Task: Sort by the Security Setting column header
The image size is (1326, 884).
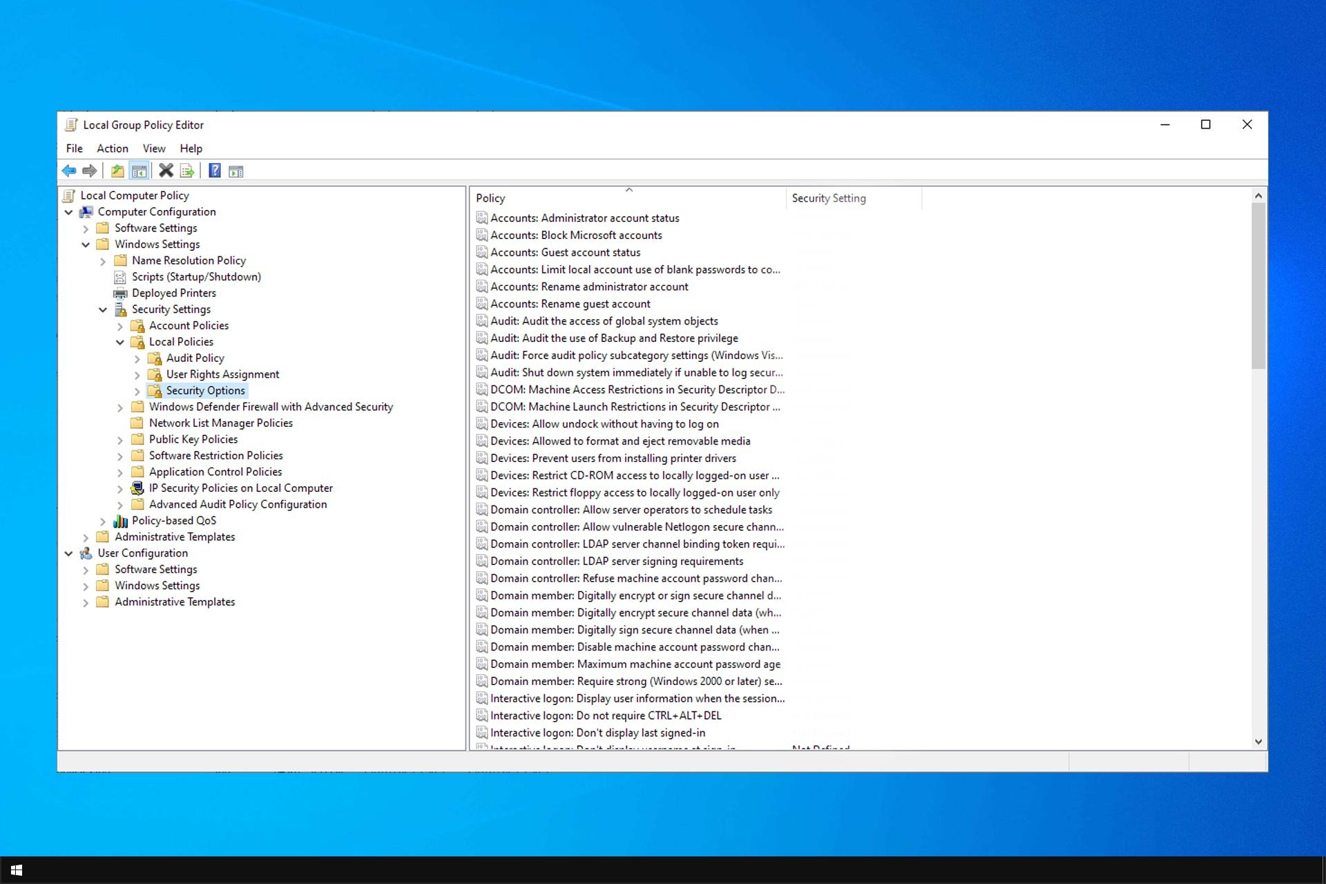Action: [x=854, y=198]
